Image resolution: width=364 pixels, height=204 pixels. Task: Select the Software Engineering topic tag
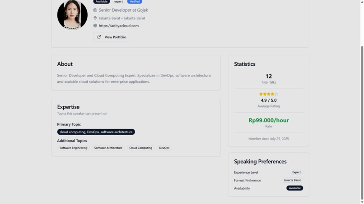(x=73, y=148)
